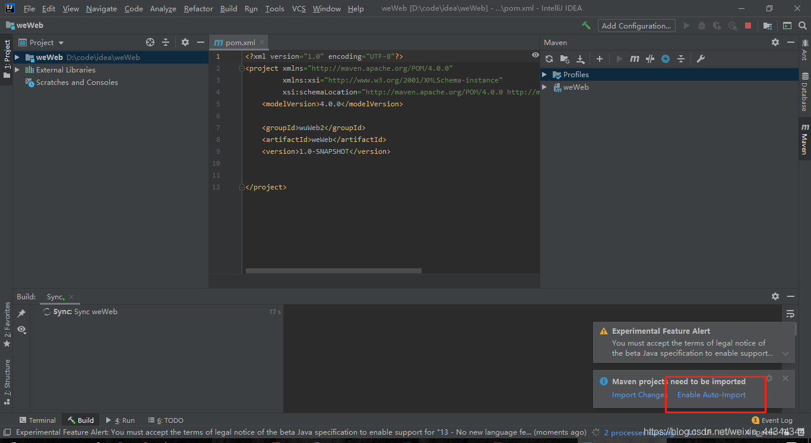The width and height of the screenshot is (811, 443).
Task: Open Maven settings wrench icon
Action: (701, 59)
